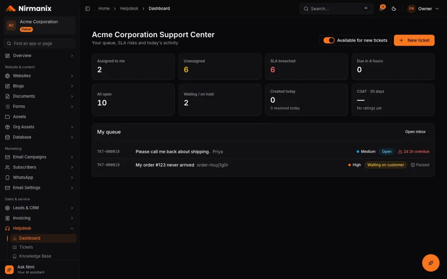Open the notifications bell
The image size is (447, 279).
(x=382, y=9)
